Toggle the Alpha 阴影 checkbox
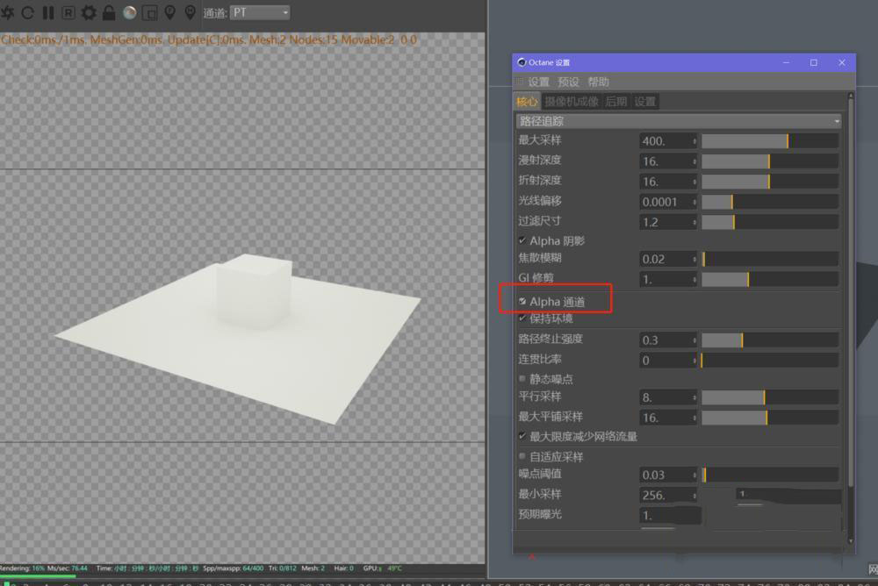Viewport: 878px width, 586px height. click(522, 240)
